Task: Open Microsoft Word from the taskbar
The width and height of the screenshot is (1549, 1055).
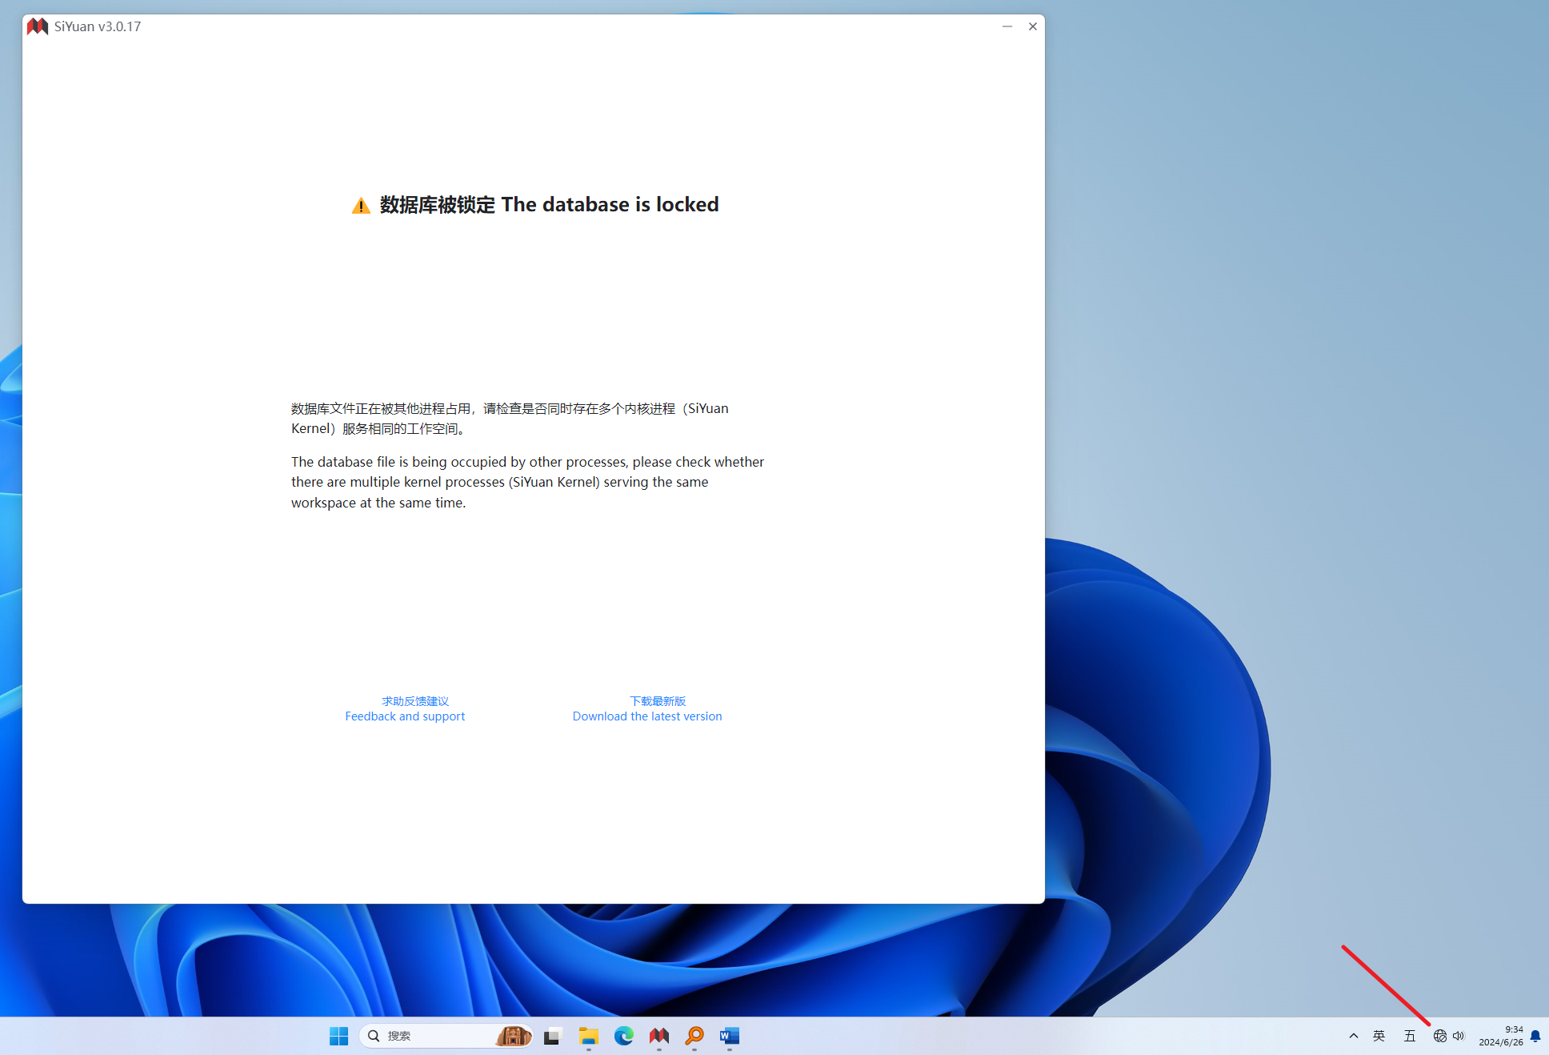Action: pyautogui.click(x=729, y=1036)
